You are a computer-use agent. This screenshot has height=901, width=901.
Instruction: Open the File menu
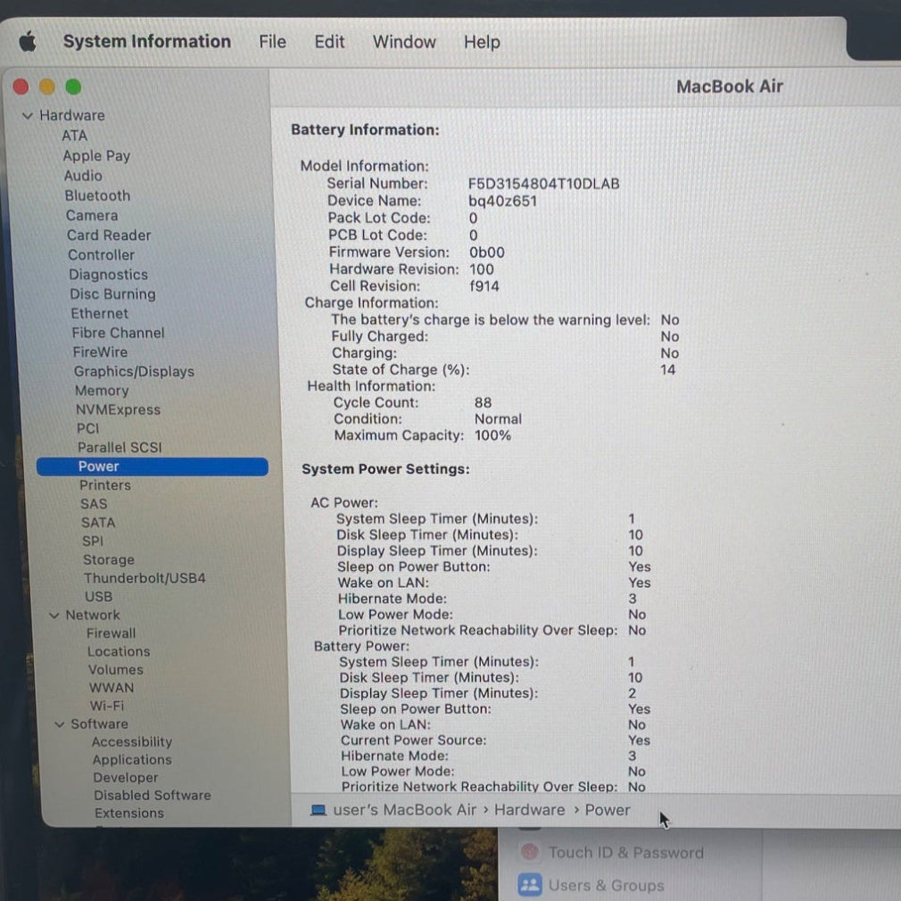point(272,42)
